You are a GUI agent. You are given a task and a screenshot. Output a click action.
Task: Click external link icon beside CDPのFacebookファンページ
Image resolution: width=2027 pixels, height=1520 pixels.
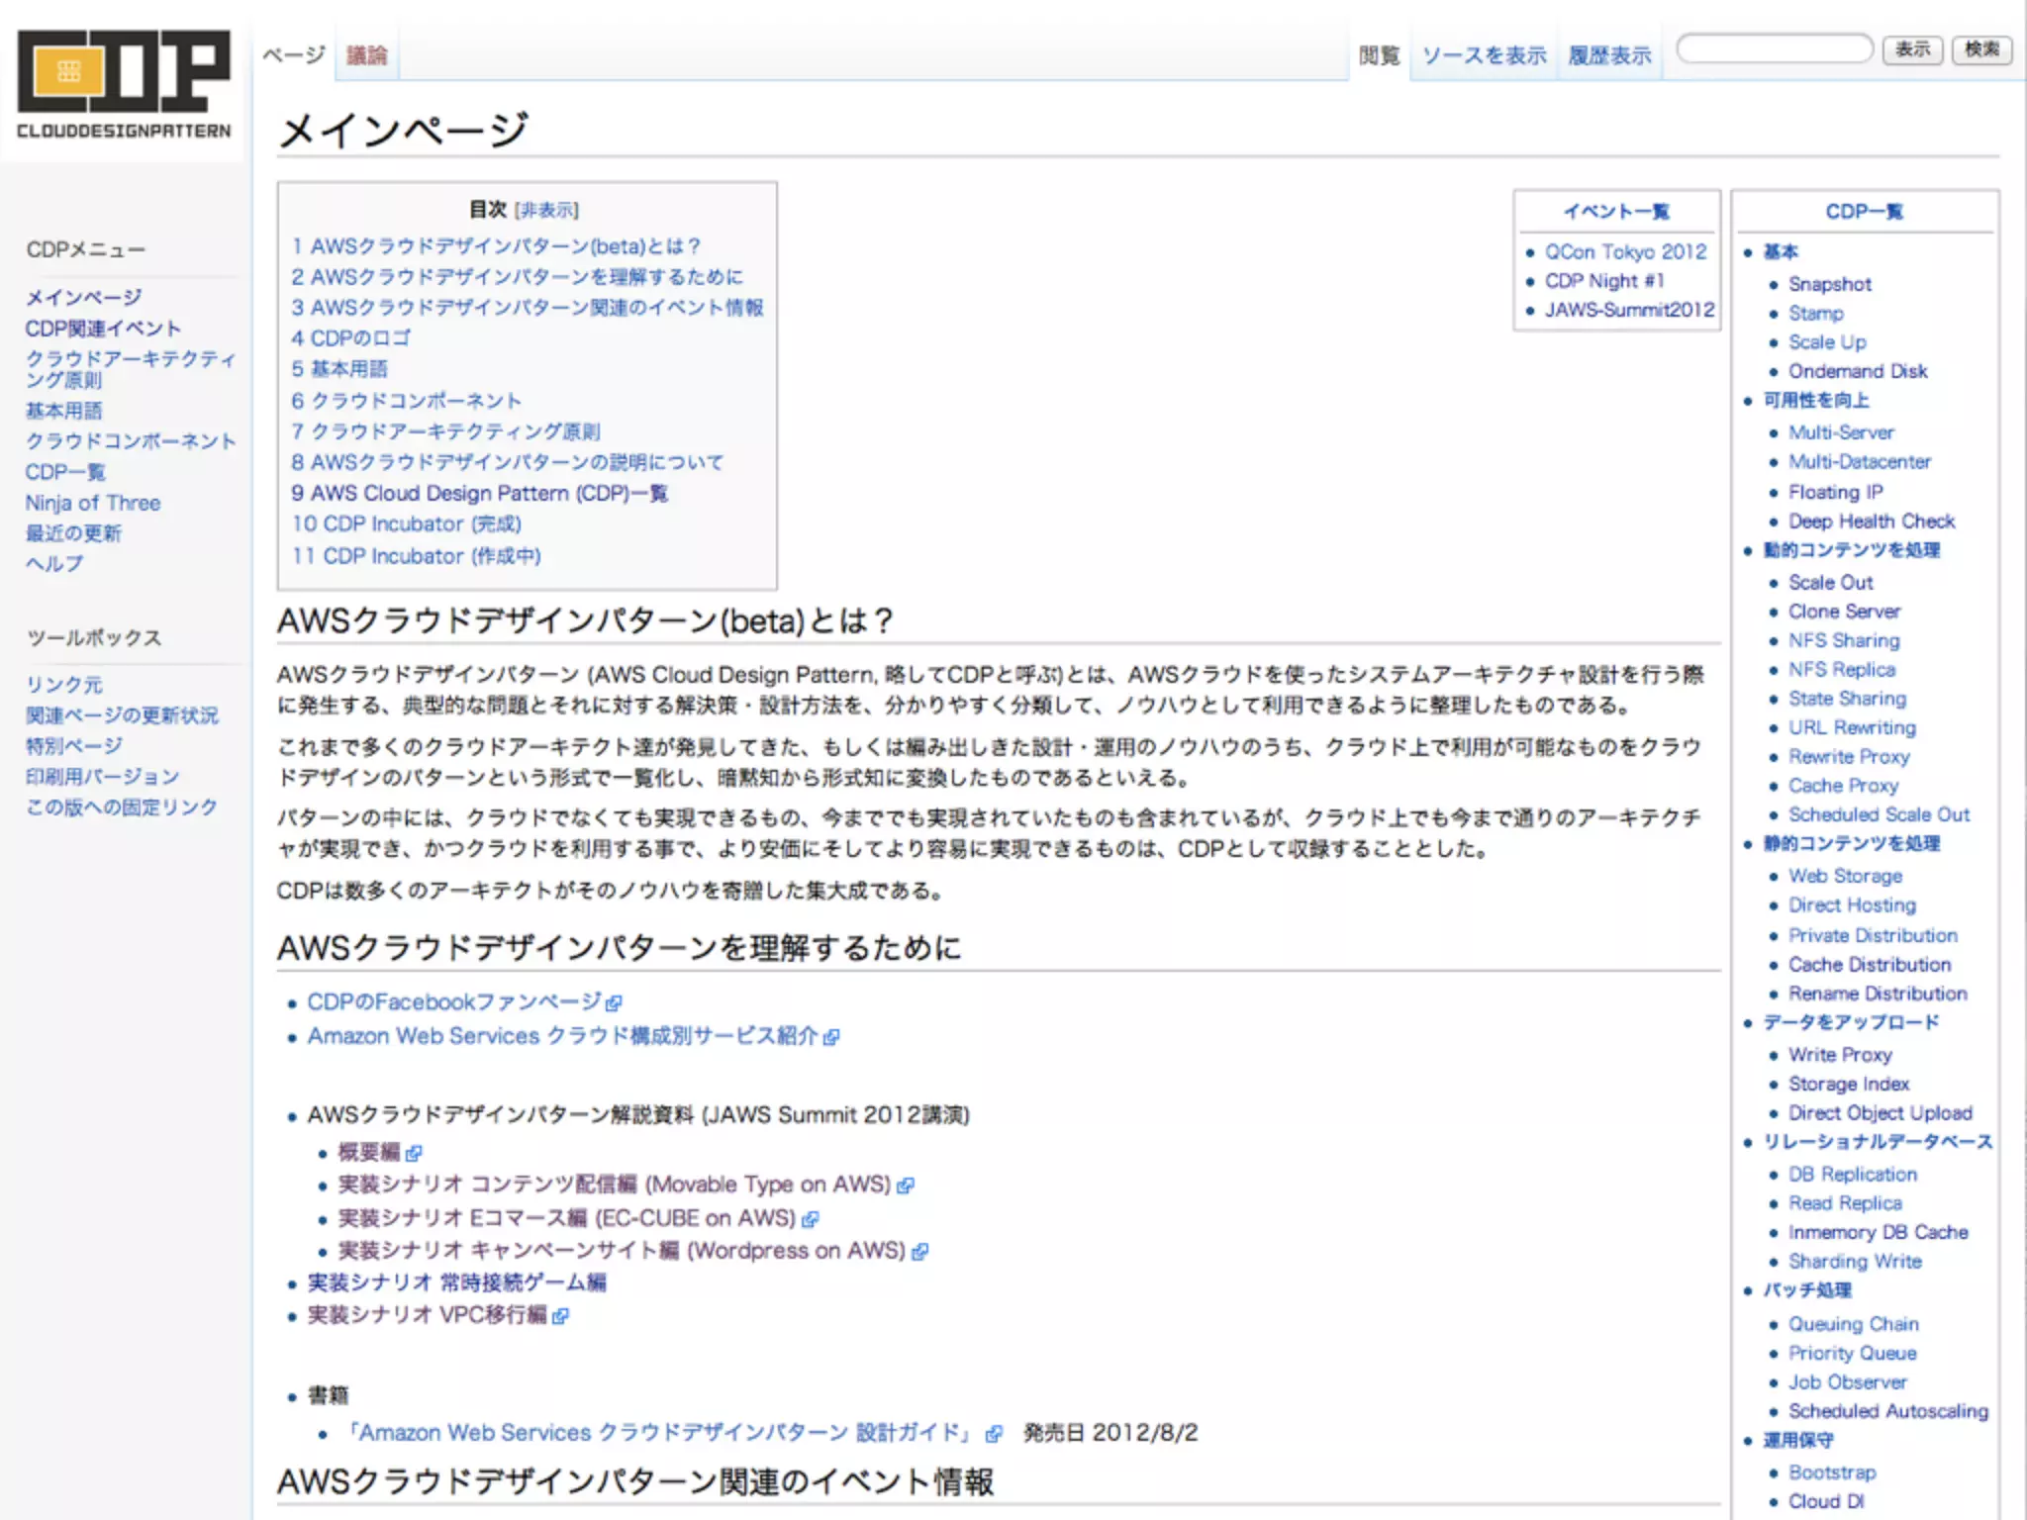click(614, 1003)
